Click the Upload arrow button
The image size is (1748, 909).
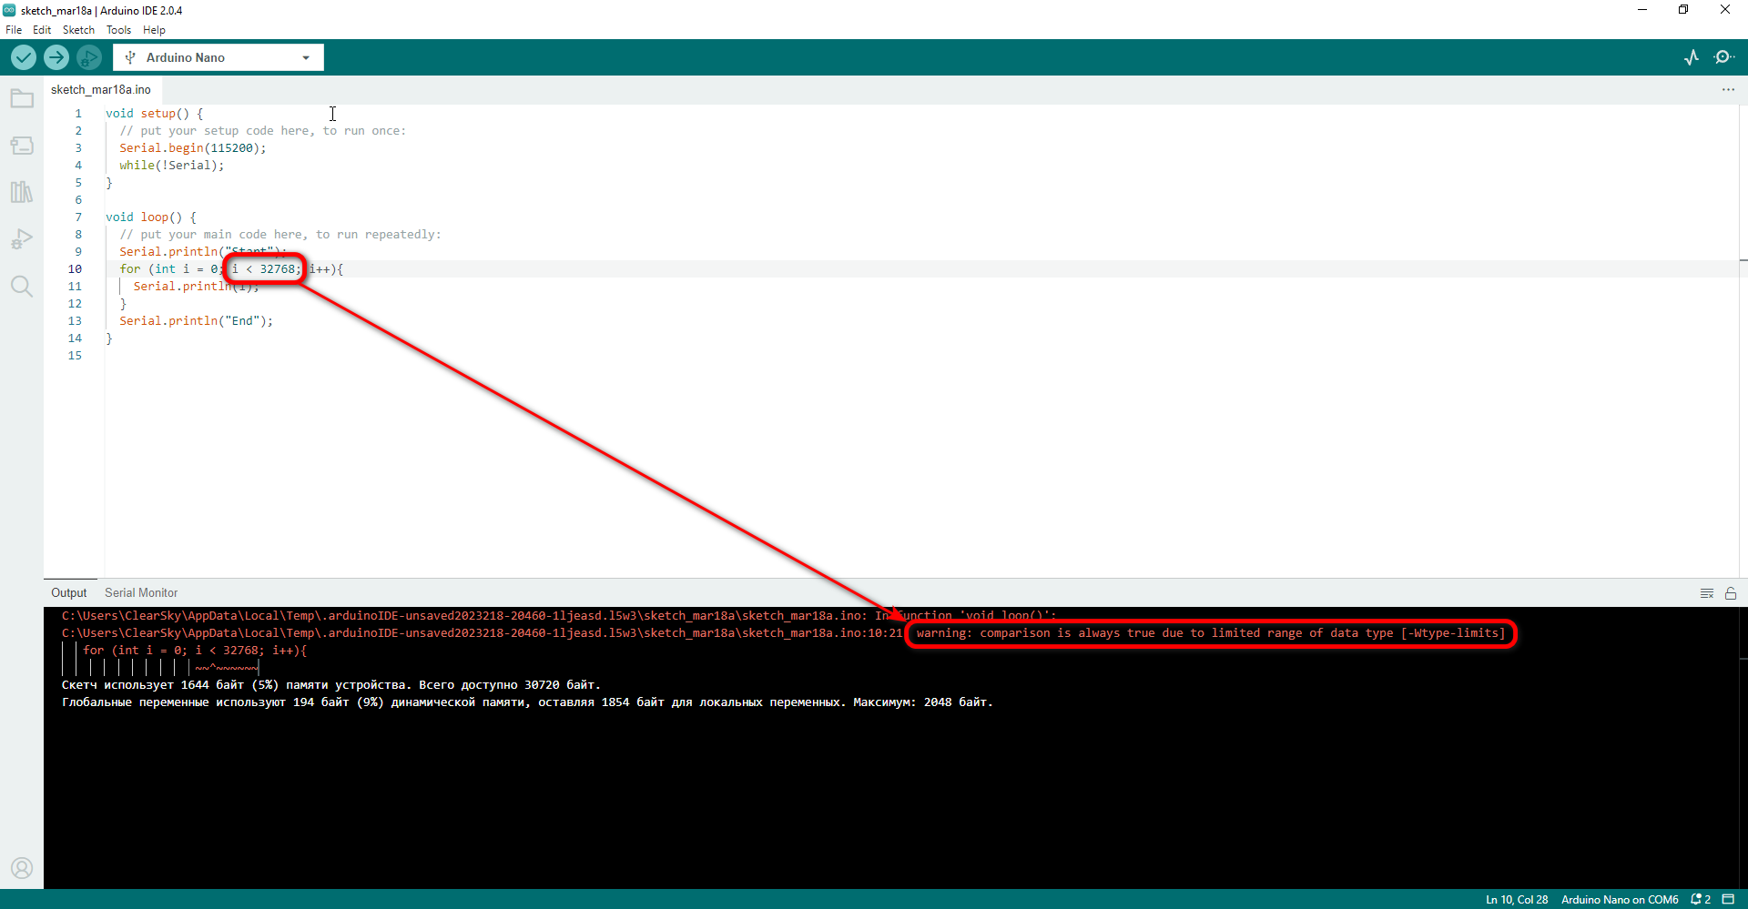56,57
